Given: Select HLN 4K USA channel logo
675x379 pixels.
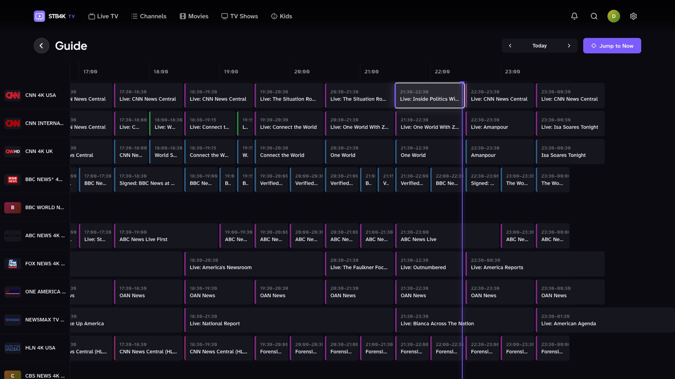Looking at the screenshot, I should click(x=13, y=348).
